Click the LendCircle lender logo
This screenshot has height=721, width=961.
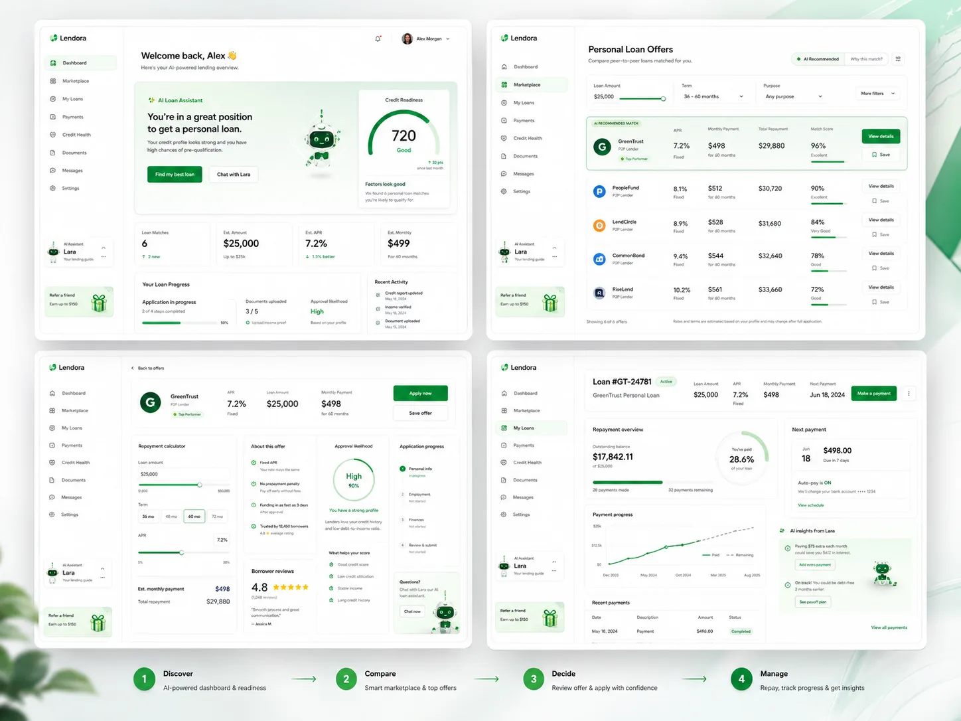(x=599, y=225)
